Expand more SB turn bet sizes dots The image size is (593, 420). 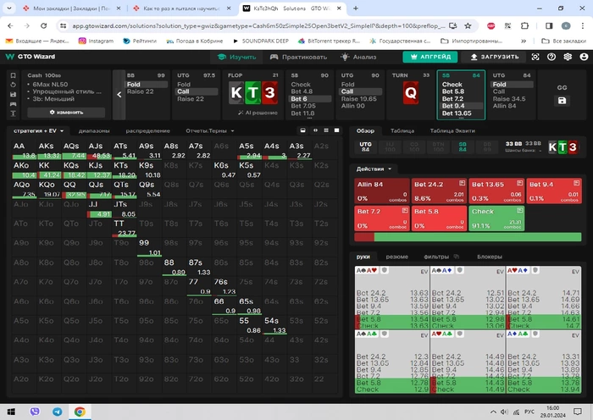[x=461, y=118]
